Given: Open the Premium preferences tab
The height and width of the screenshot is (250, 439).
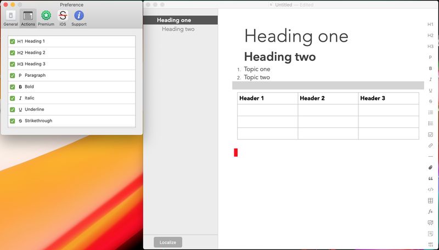Looking at the screenshot, I should tap(46, 18).
